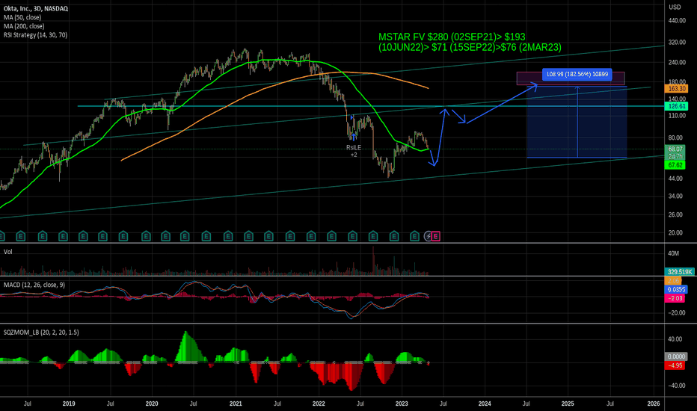Click the pink -2.03 histogram value label

[x=675, y=299]
